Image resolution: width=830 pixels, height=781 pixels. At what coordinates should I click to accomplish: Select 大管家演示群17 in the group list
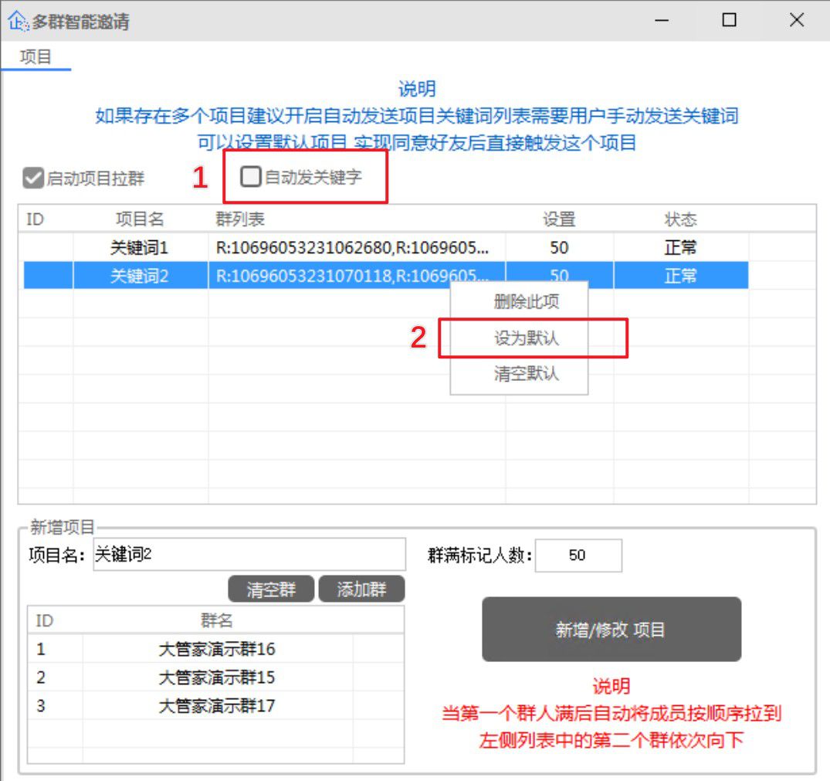coord(216,705)
